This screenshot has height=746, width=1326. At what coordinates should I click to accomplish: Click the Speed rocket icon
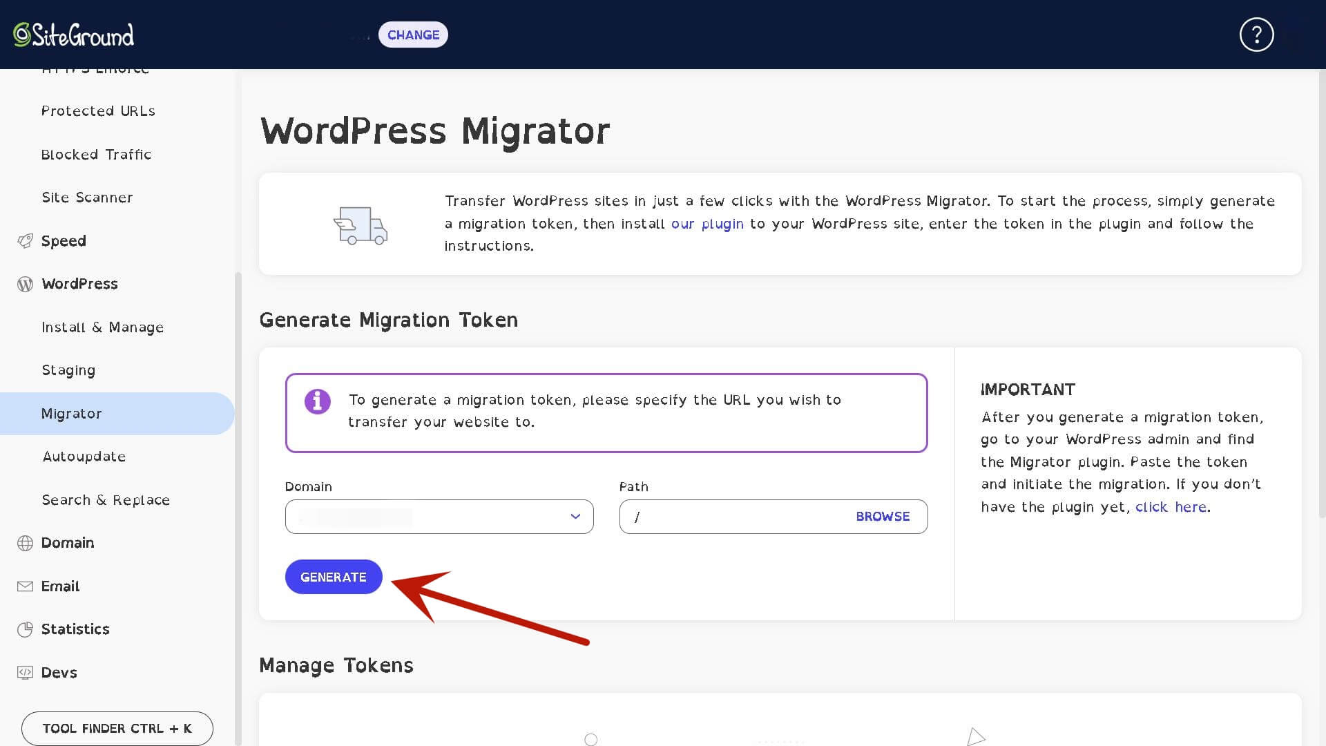coord(25,241)
